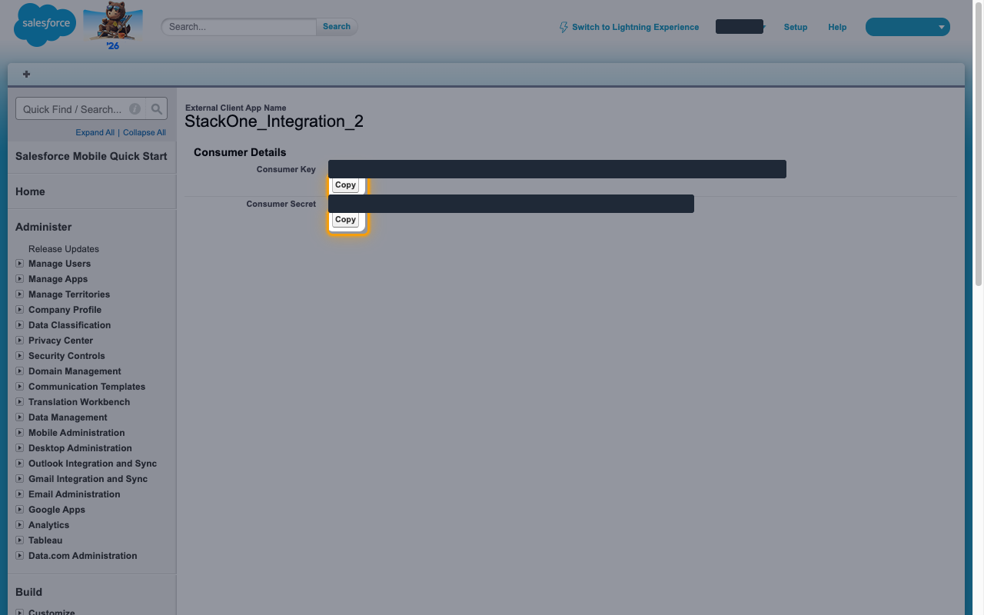Image resolution: width=984 pixels, height=615 pixels.
Task: Expand the Company Profile arrow
Action: 20,309
